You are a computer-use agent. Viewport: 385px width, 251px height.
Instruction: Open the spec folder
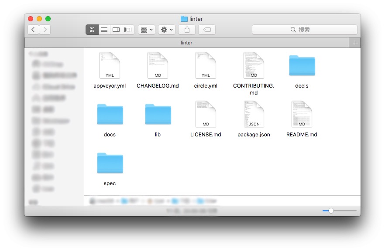110,163
